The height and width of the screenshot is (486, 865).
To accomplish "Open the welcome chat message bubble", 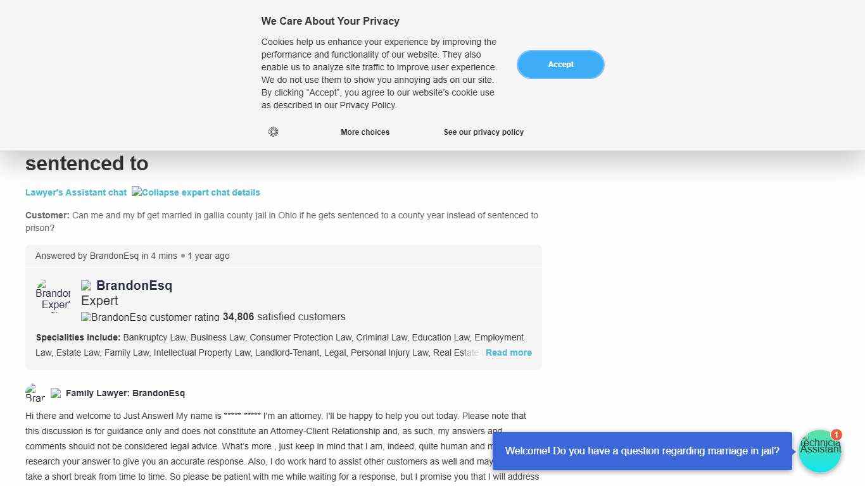I will point(642,451).
